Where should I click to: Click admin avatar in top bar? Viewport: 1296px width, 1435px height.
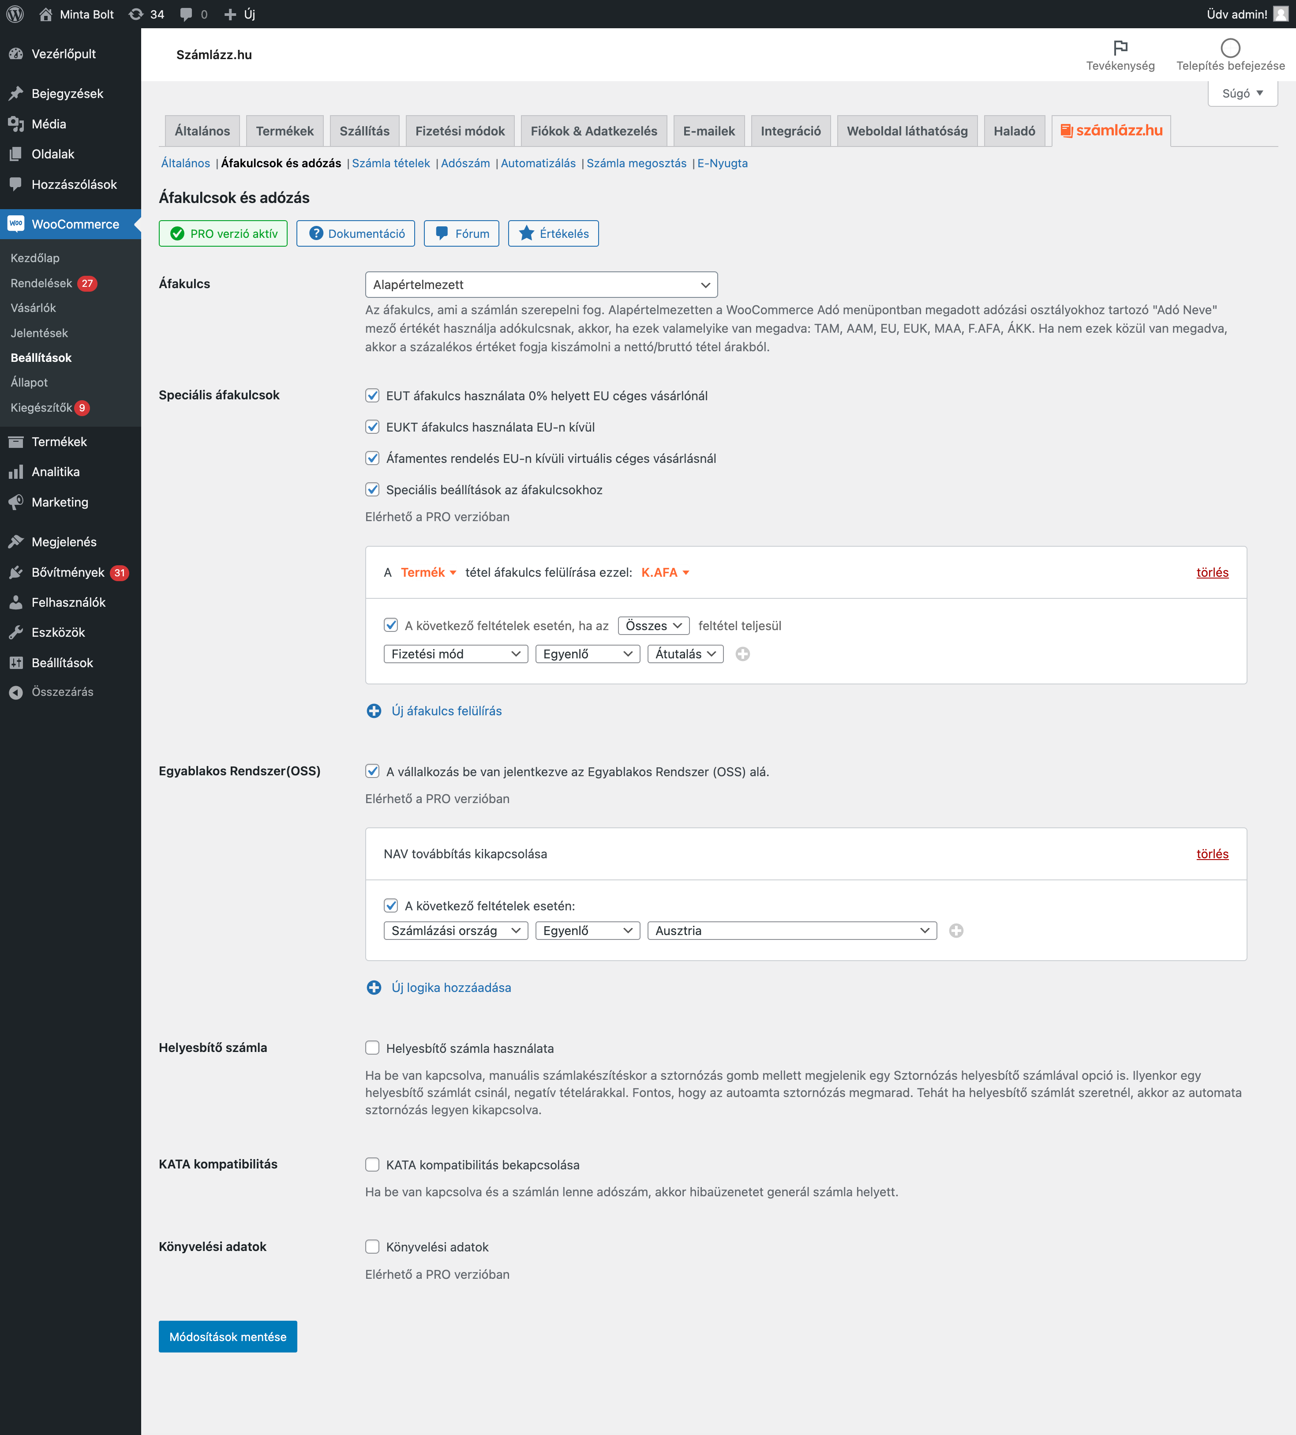coord(1281,14)
